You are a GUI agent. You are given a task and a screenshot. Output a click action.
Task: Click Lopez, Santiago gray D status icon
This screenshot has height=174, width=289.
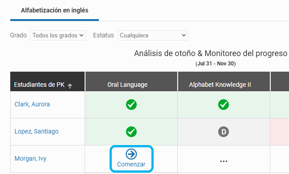224,132
